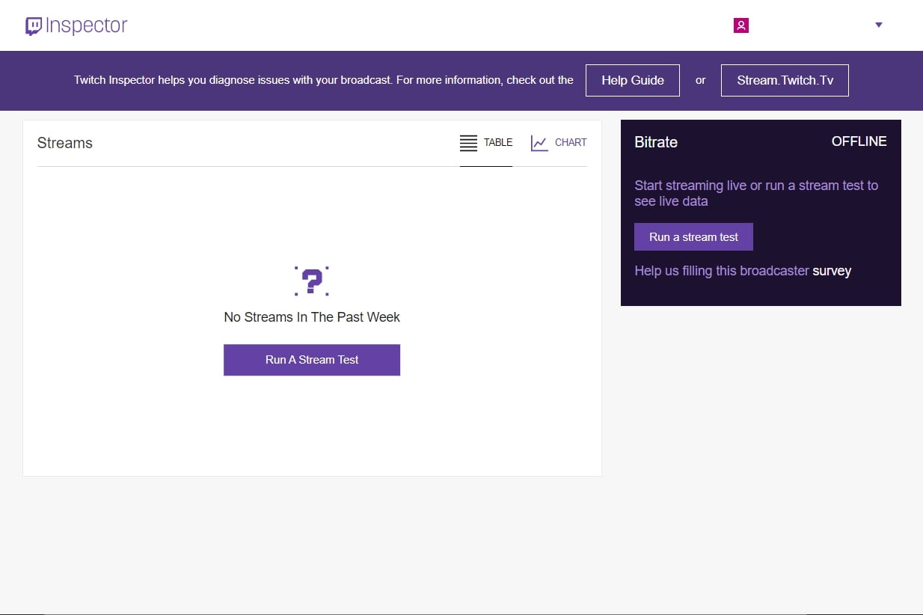
Task: Expand the account dropdown arrow
Action: tap(879, 25)
